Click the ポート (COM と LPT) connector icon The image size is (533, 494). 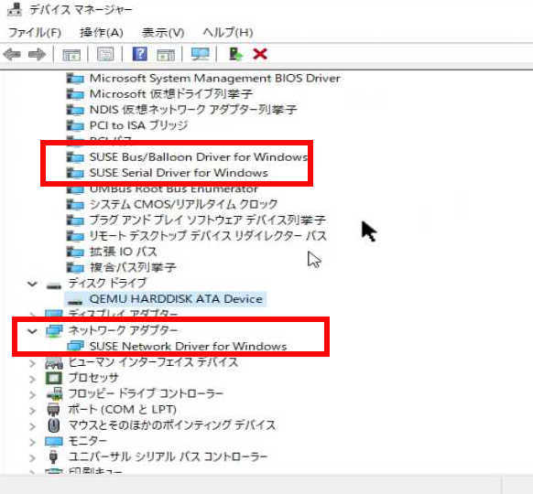point(53,410)
